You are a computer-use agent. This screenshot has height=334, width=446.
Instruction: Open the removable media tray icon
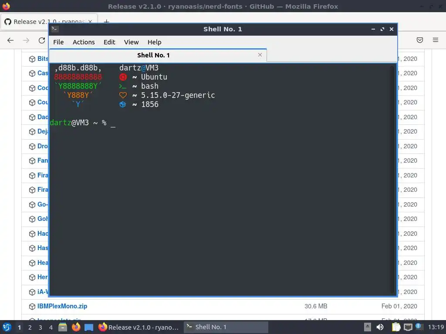click(368, 327)
